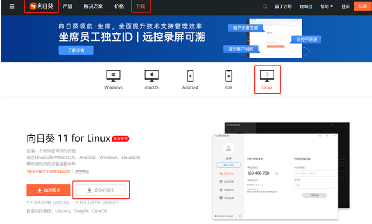Click the 目前支持系统 supported systems text
This screenshot has height=224, width=372.
67,211
